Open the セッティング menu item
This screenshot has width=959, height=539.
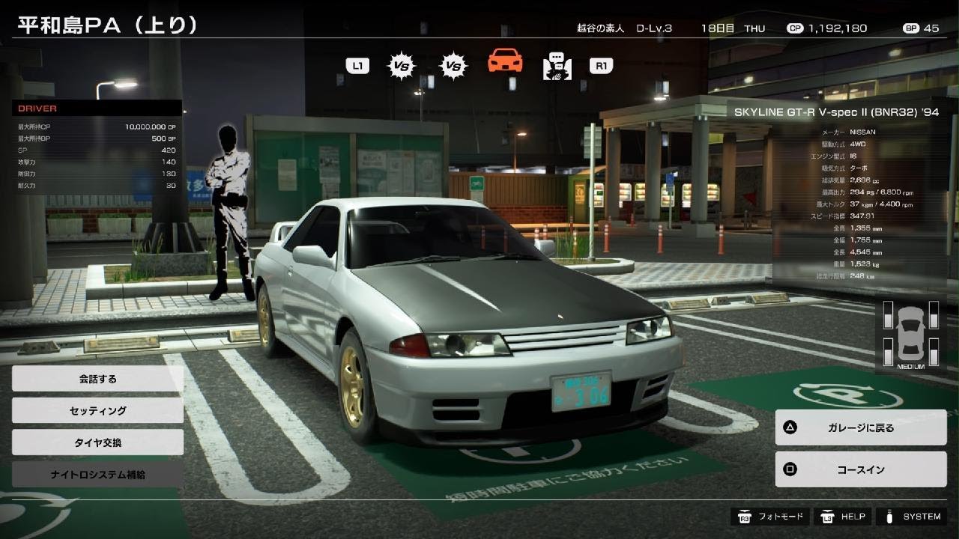click(x=97, y=410)
